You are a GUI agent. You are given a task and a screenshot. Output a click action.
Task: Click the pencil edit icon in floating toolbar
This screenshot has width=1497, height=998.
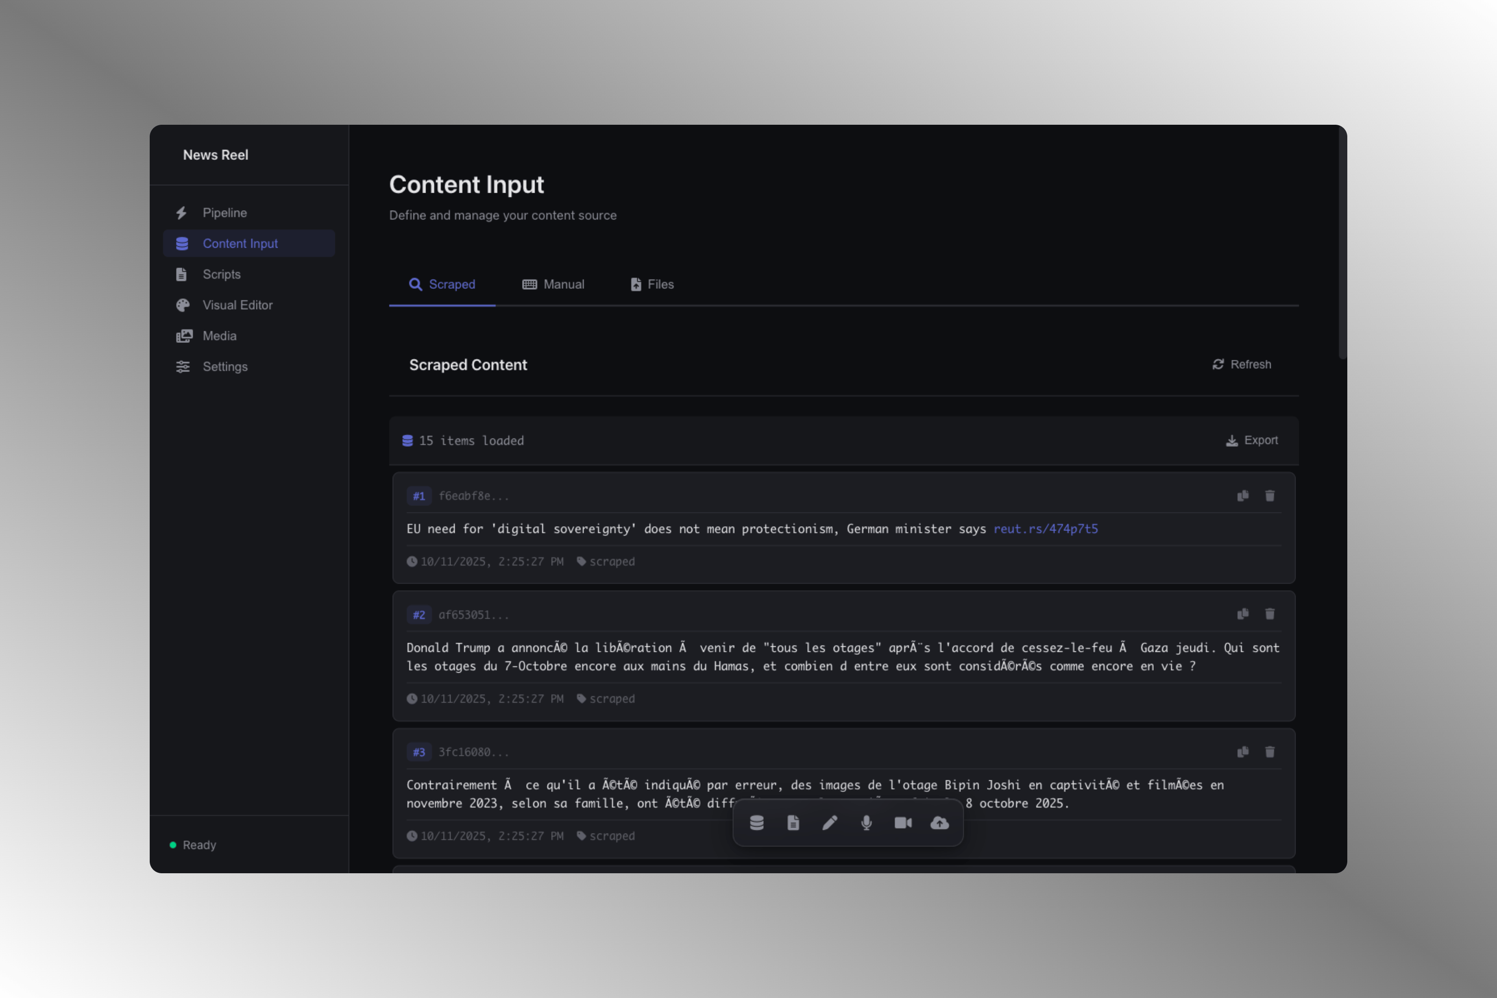830,823
